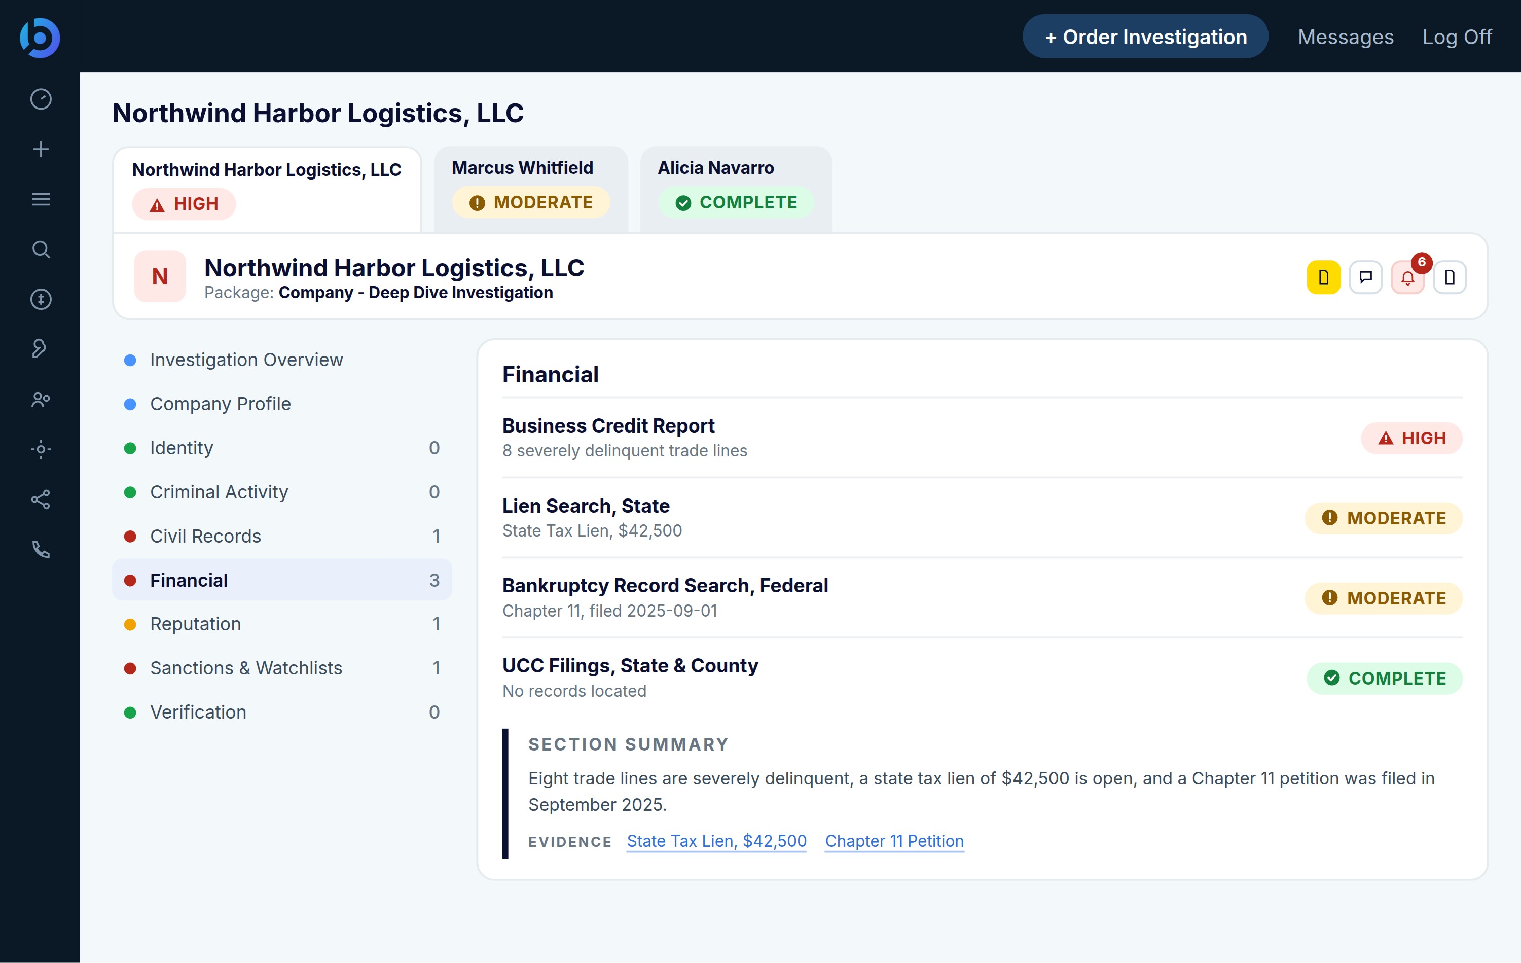Open the dollar-circle billing icon in the sidebar
Image resolution: width=1521 pixels, height=963 pixels.
pyautogui.click(x=41, y=299)
